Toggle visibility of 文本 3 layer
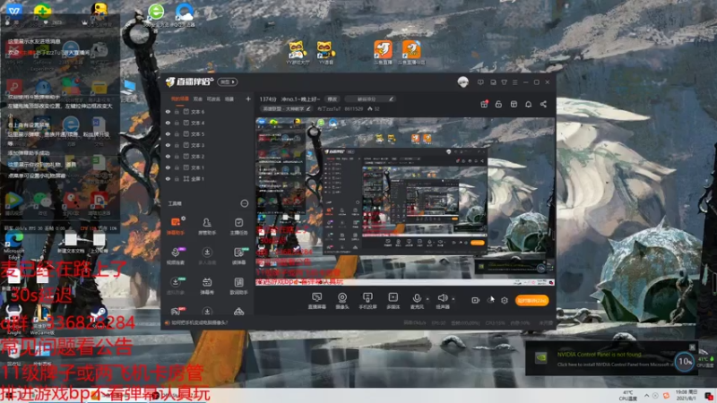 click(168, 145)
